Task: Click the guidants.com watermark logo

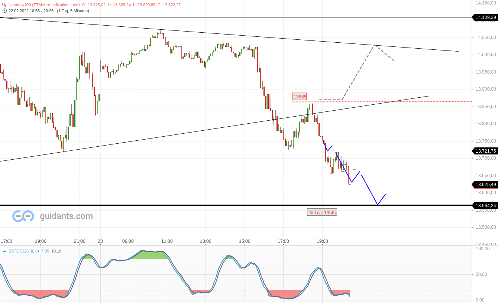Action: tap(22, 216)
